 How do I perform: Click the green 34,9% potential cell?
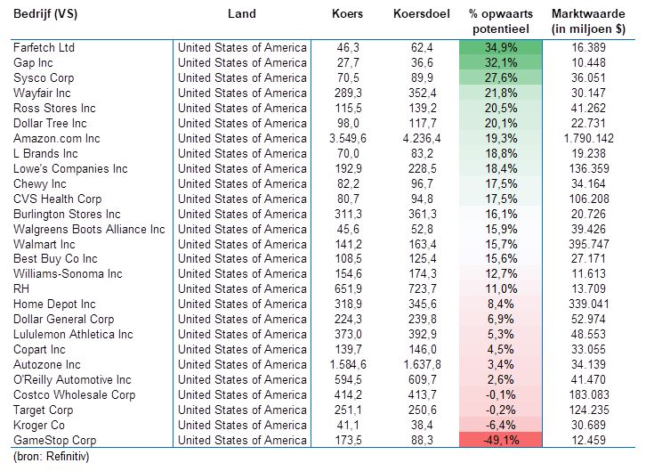(498, 47)
